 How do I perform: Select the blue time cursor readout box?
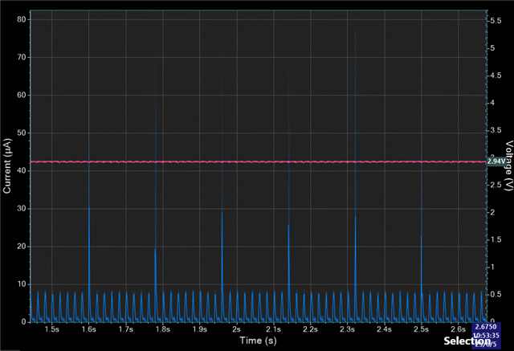pos(487,335)
